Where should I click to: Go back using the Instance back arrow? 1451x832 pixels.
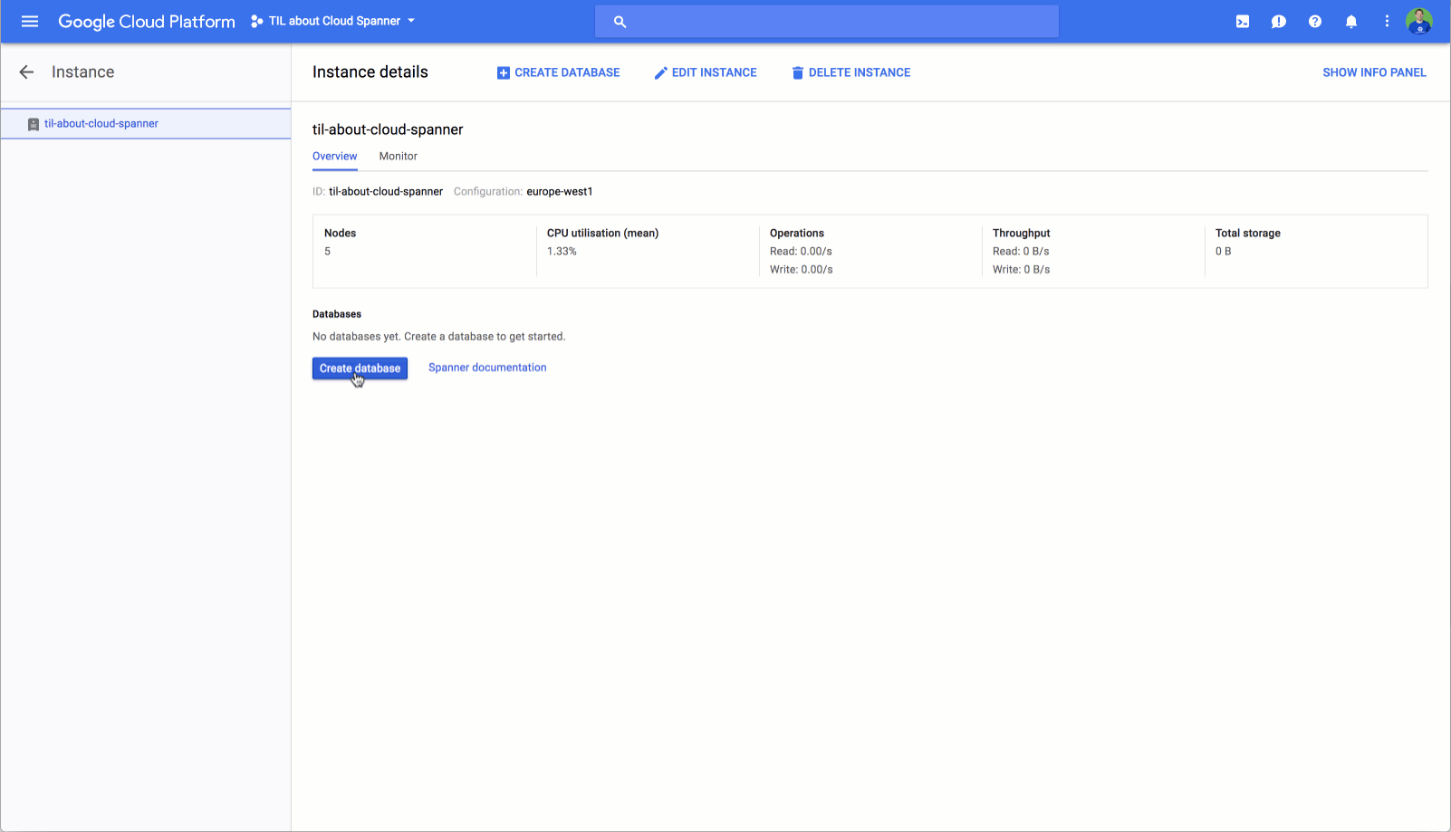26,72
